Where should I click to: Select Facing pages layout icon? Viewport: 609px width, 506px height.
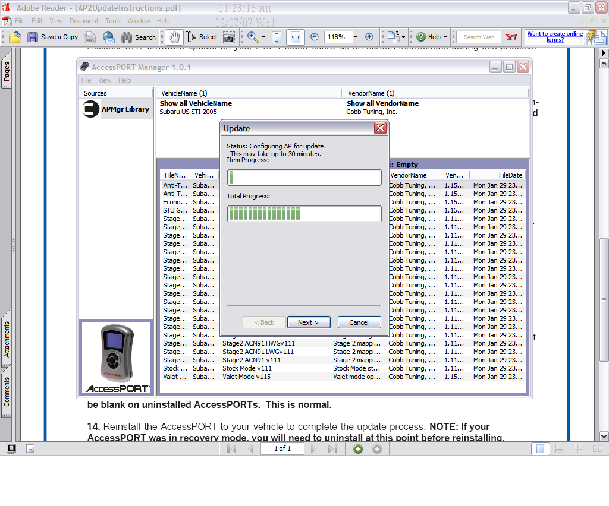(597, 449)
